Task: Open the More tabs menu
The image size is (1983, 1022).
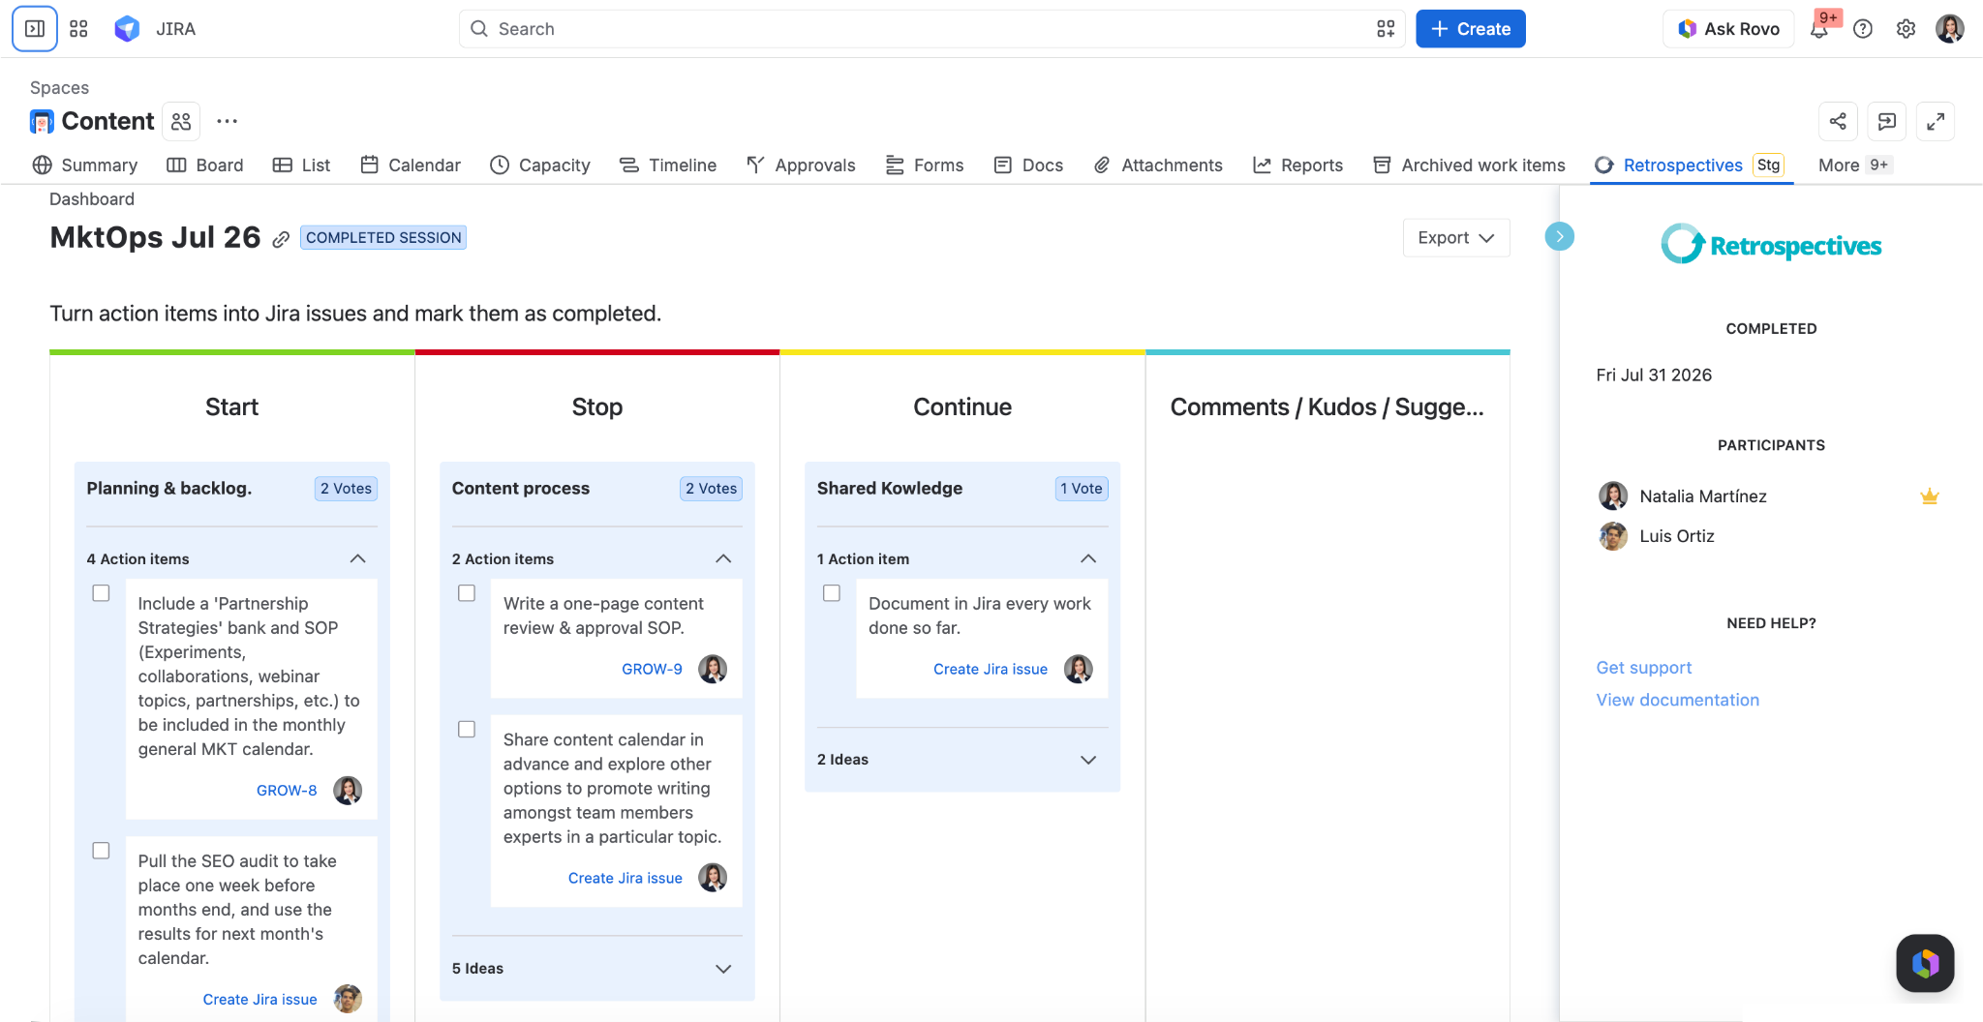Action: [1854, 165]
